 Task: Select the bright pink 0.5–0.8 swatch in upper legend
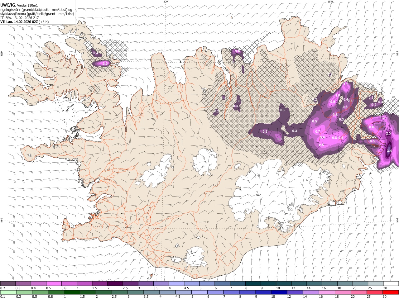54,283
